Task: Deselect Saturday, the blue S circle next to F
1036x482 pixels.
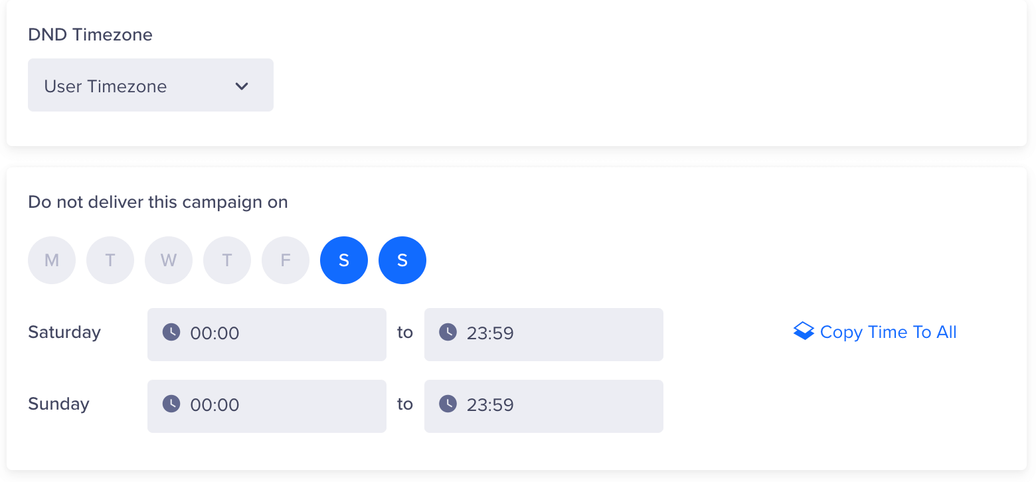Action: tap(344, 260)
